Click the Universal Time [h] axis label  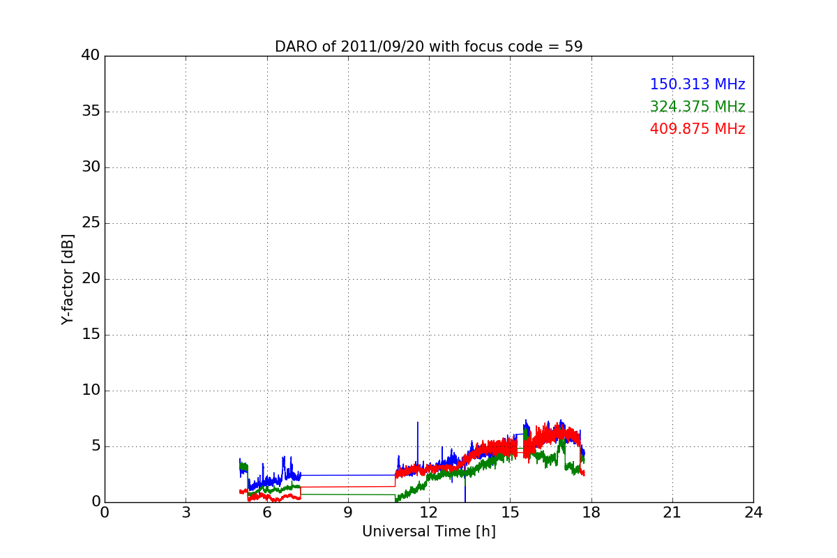click(428, 531)
